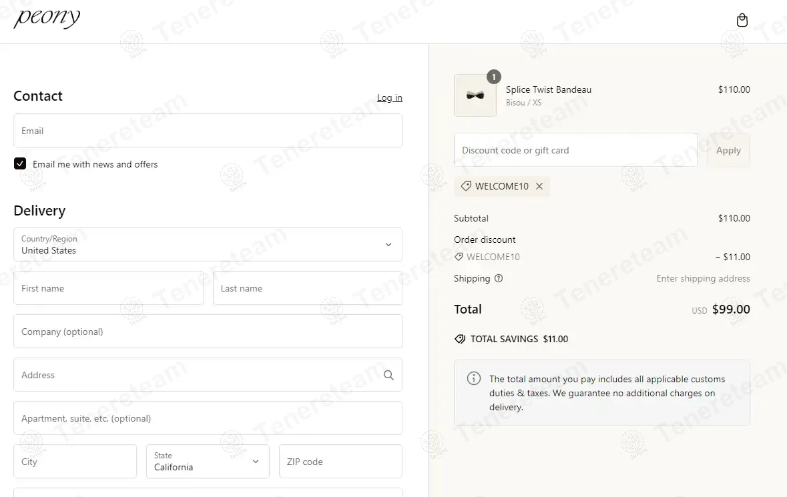Click the Address search magnifier icon
The image size is (787, 497).
[388, 375]
